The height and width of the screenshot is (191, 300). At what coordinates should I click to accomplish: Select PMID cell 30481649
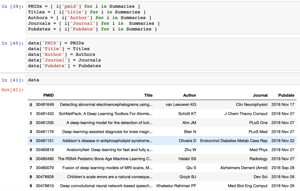coord(45,105)
